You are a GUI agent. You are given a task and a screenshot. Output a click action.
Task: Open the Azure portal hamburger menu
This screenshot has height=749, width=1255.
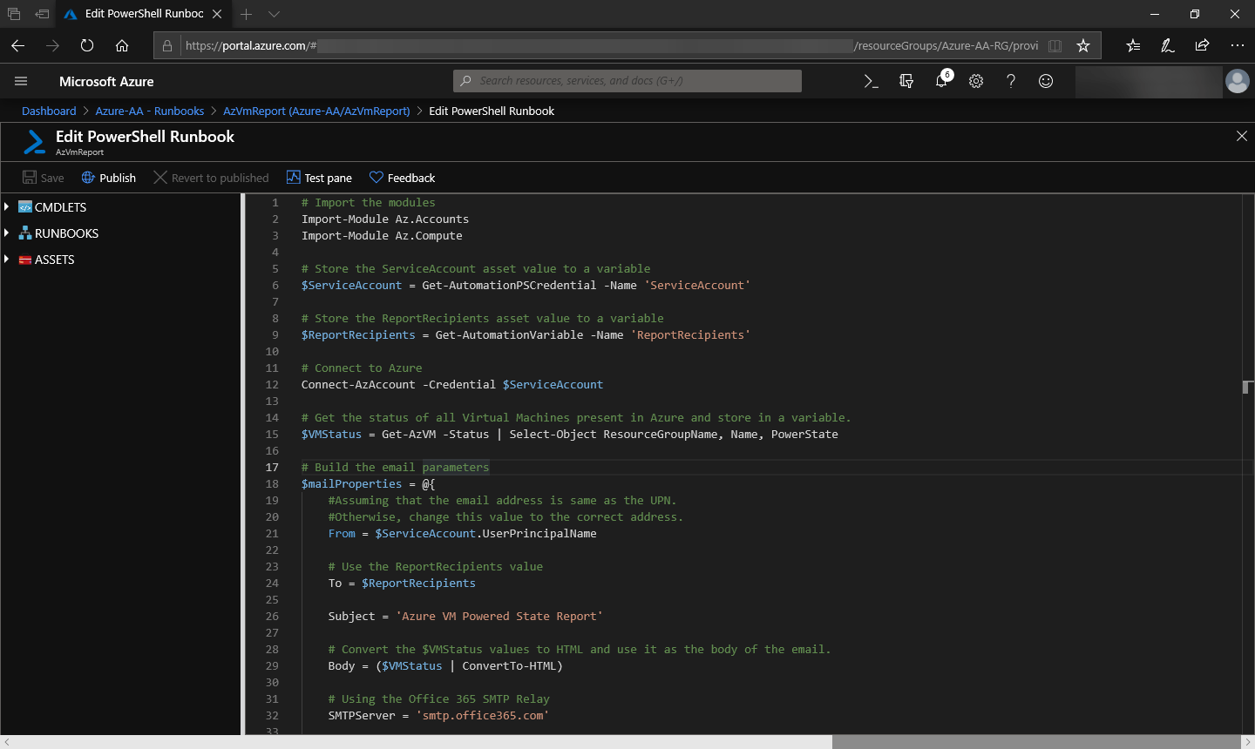(x=21, y=81)
